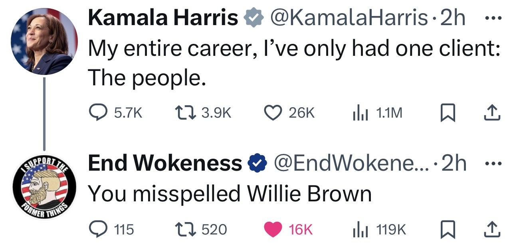The width and height of the screenshot is (515, 252).
Task: Visit the @KamalaHarris handle link
Action: pyautogui.click(x=349, y=18)
